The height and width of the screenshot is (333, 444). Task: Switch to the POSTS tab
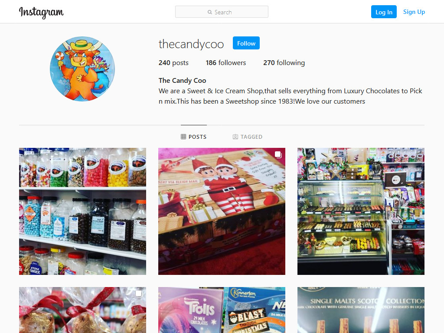(194, 137)
